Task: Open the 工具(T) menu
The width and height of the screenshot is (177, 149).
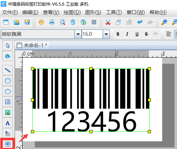Action: [x=114, y=12]
